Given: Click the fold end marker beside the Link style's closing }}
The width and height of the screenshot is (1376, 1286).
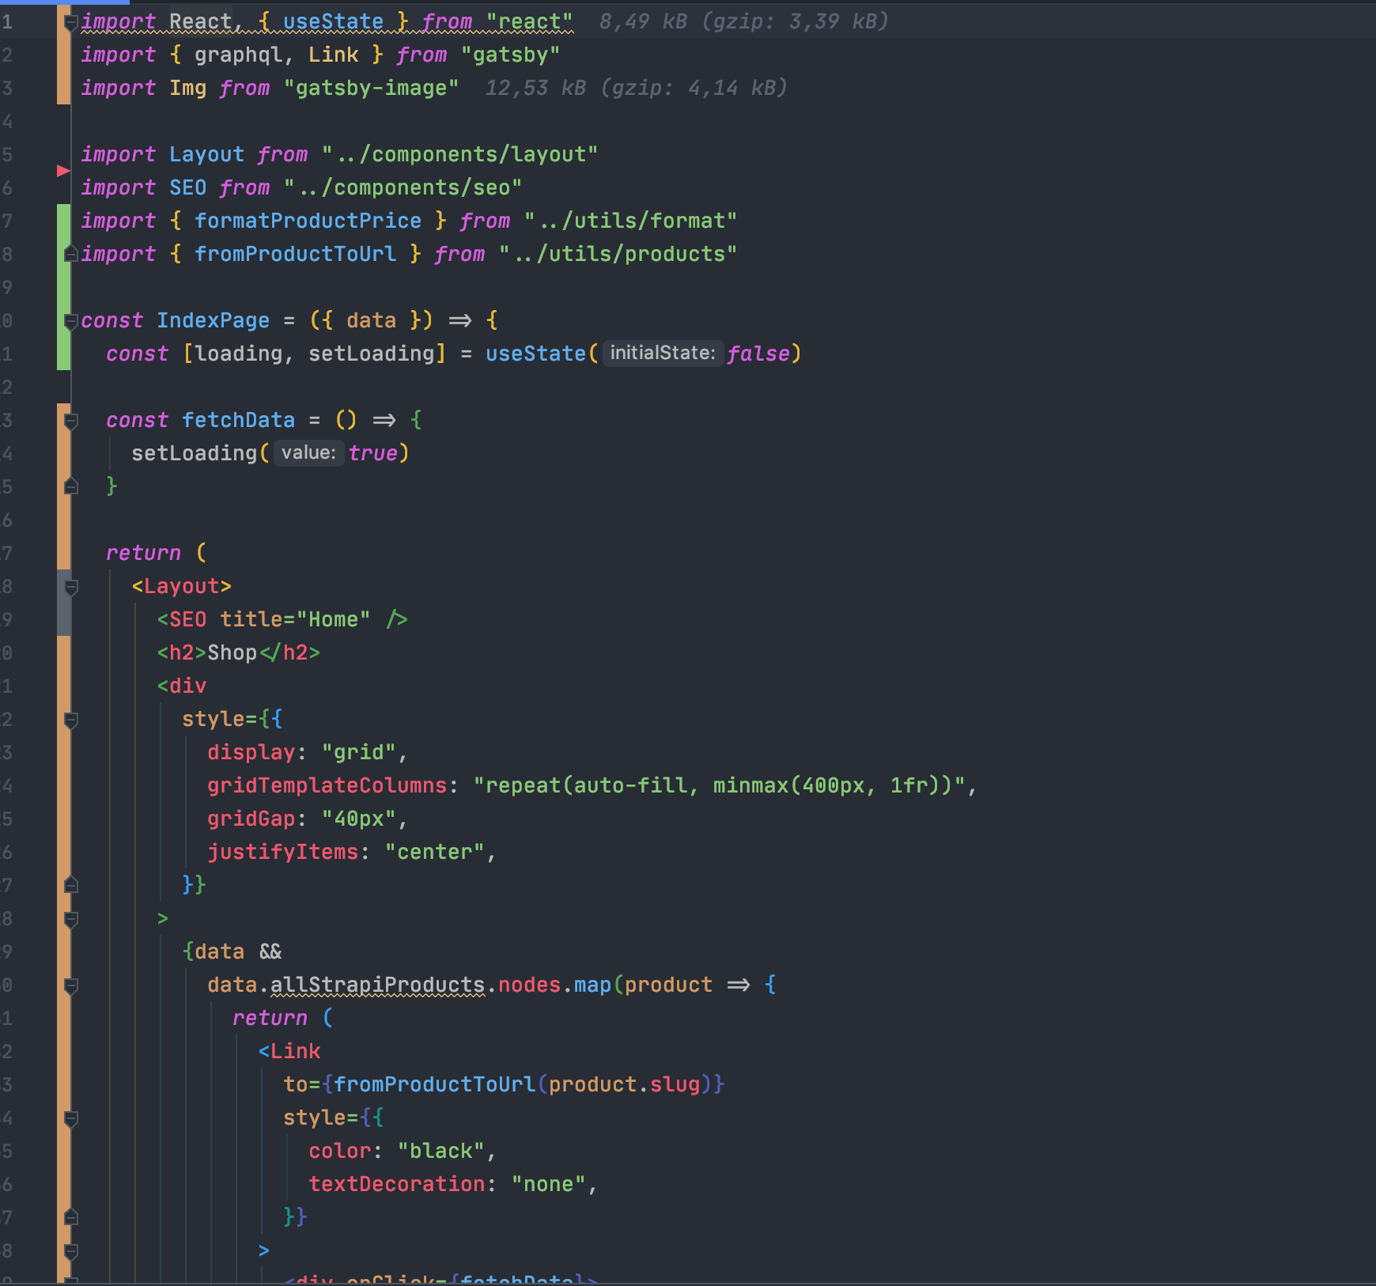Looking at the screenshot, I should click(70, 1217).
